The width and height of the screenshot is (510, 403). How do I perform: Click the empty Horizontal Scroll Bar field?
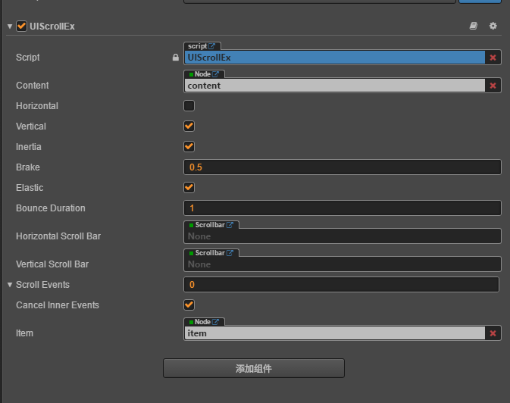[343, 236]
